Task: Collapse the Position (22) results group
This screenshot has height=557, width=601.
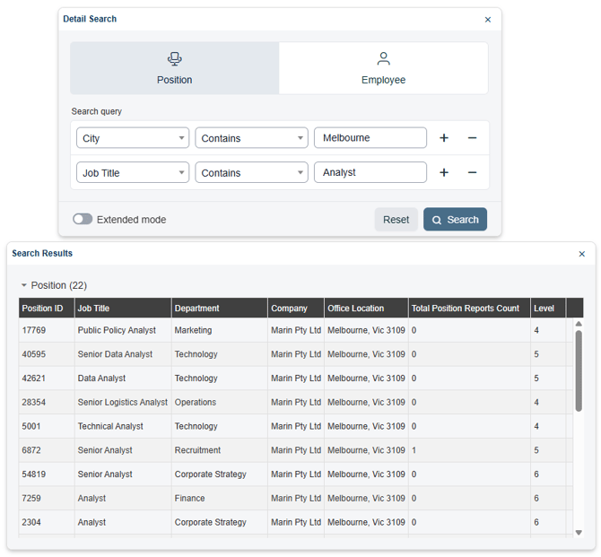Action: [x=23, y=285]
